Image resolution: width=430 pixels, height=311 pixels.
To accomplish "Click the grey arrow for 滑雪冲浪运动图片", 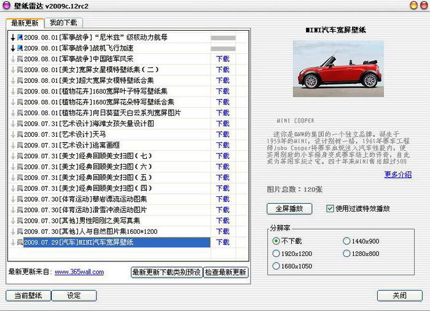I will [x=13, y=210].
